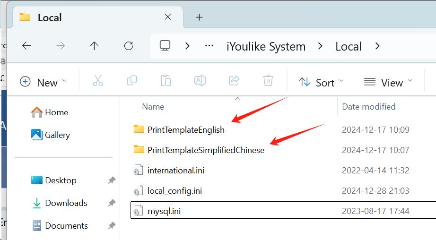The image size is (436, 240).
Task: Go up one directory level
Action: (x=94, y=46)
